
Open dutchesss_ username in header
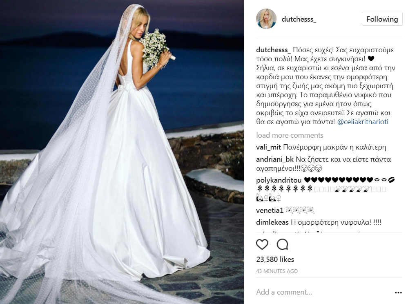[299, 19]
